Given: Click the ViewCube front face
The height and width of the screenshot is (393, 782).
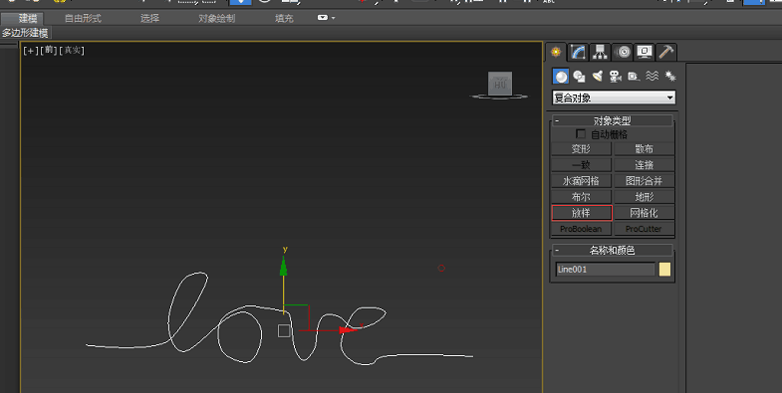Looking at the screenshot, I should 500,84.
